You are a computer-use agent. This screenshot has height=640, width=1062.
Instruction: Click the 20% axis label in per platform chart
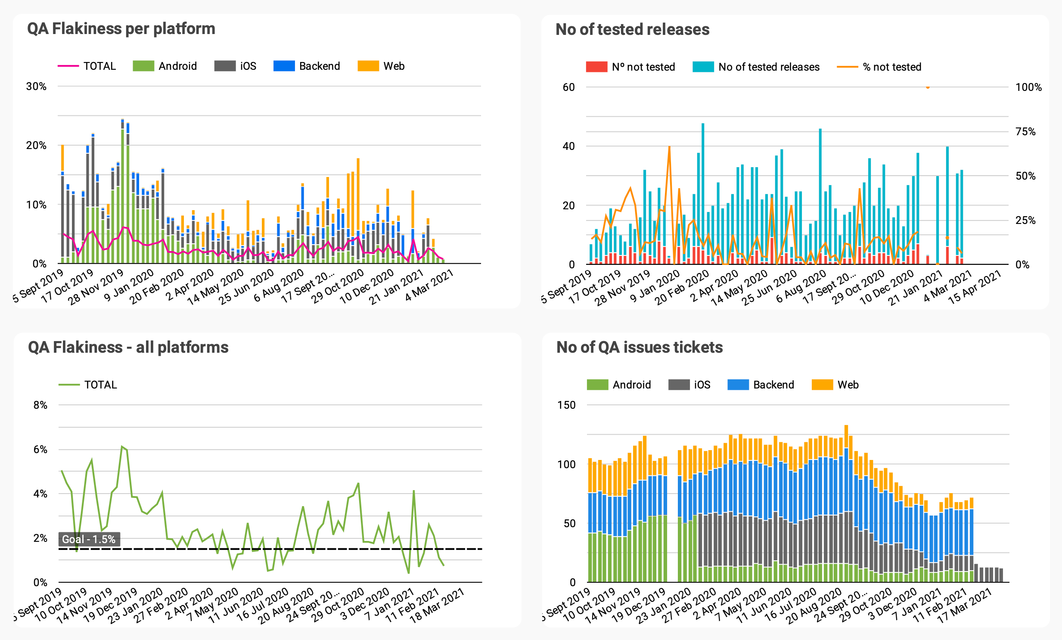36,145
